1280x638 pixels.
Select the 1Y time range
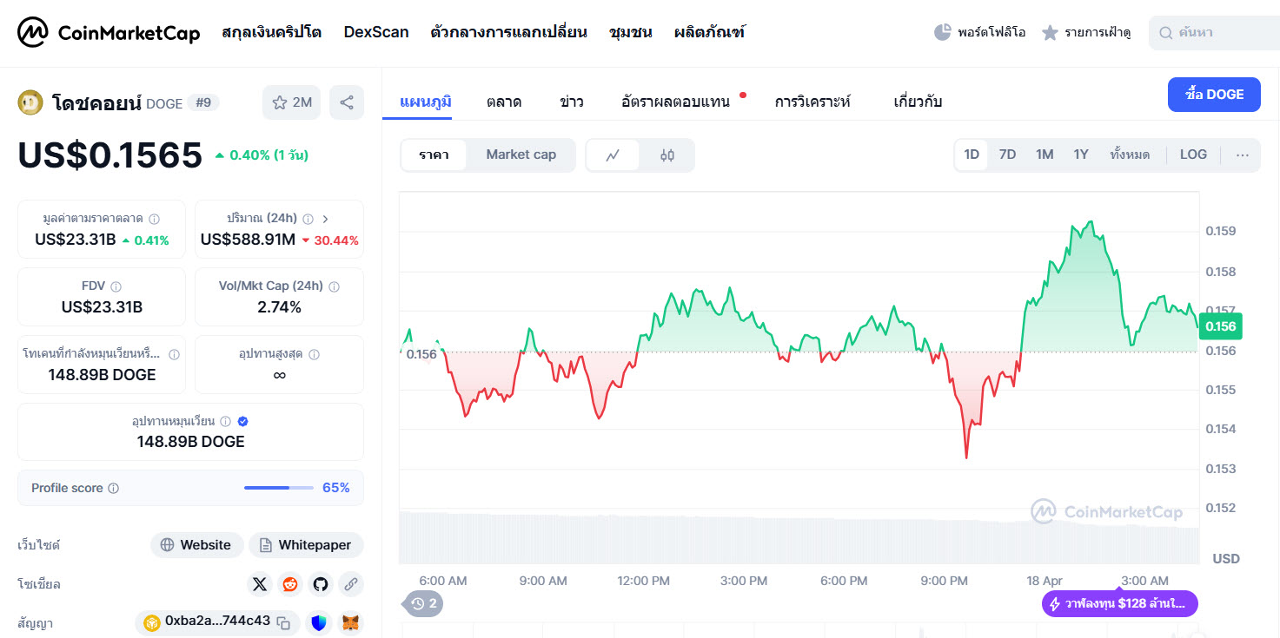coord(1081,155)
